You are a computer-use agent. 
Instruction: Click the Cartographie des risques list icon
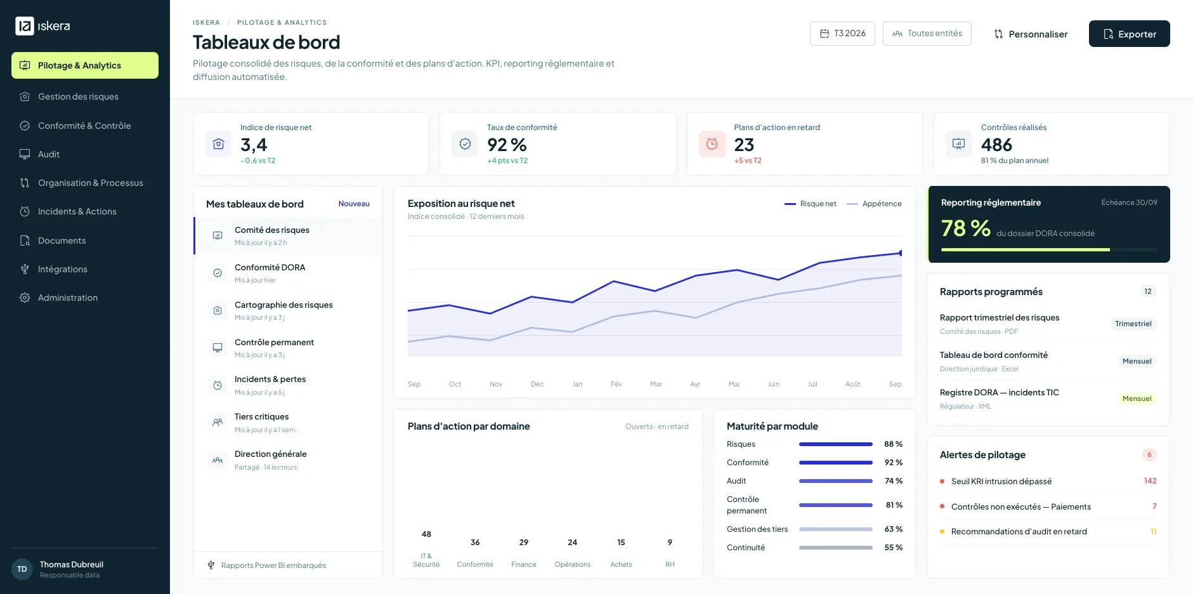pyautogui.click(x=218, y=310)
